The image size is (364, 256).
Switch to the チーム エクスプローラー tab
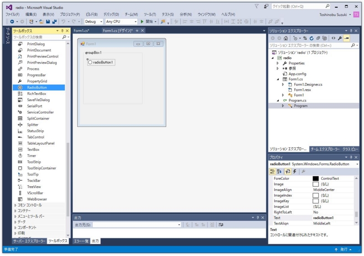point(325,149)
